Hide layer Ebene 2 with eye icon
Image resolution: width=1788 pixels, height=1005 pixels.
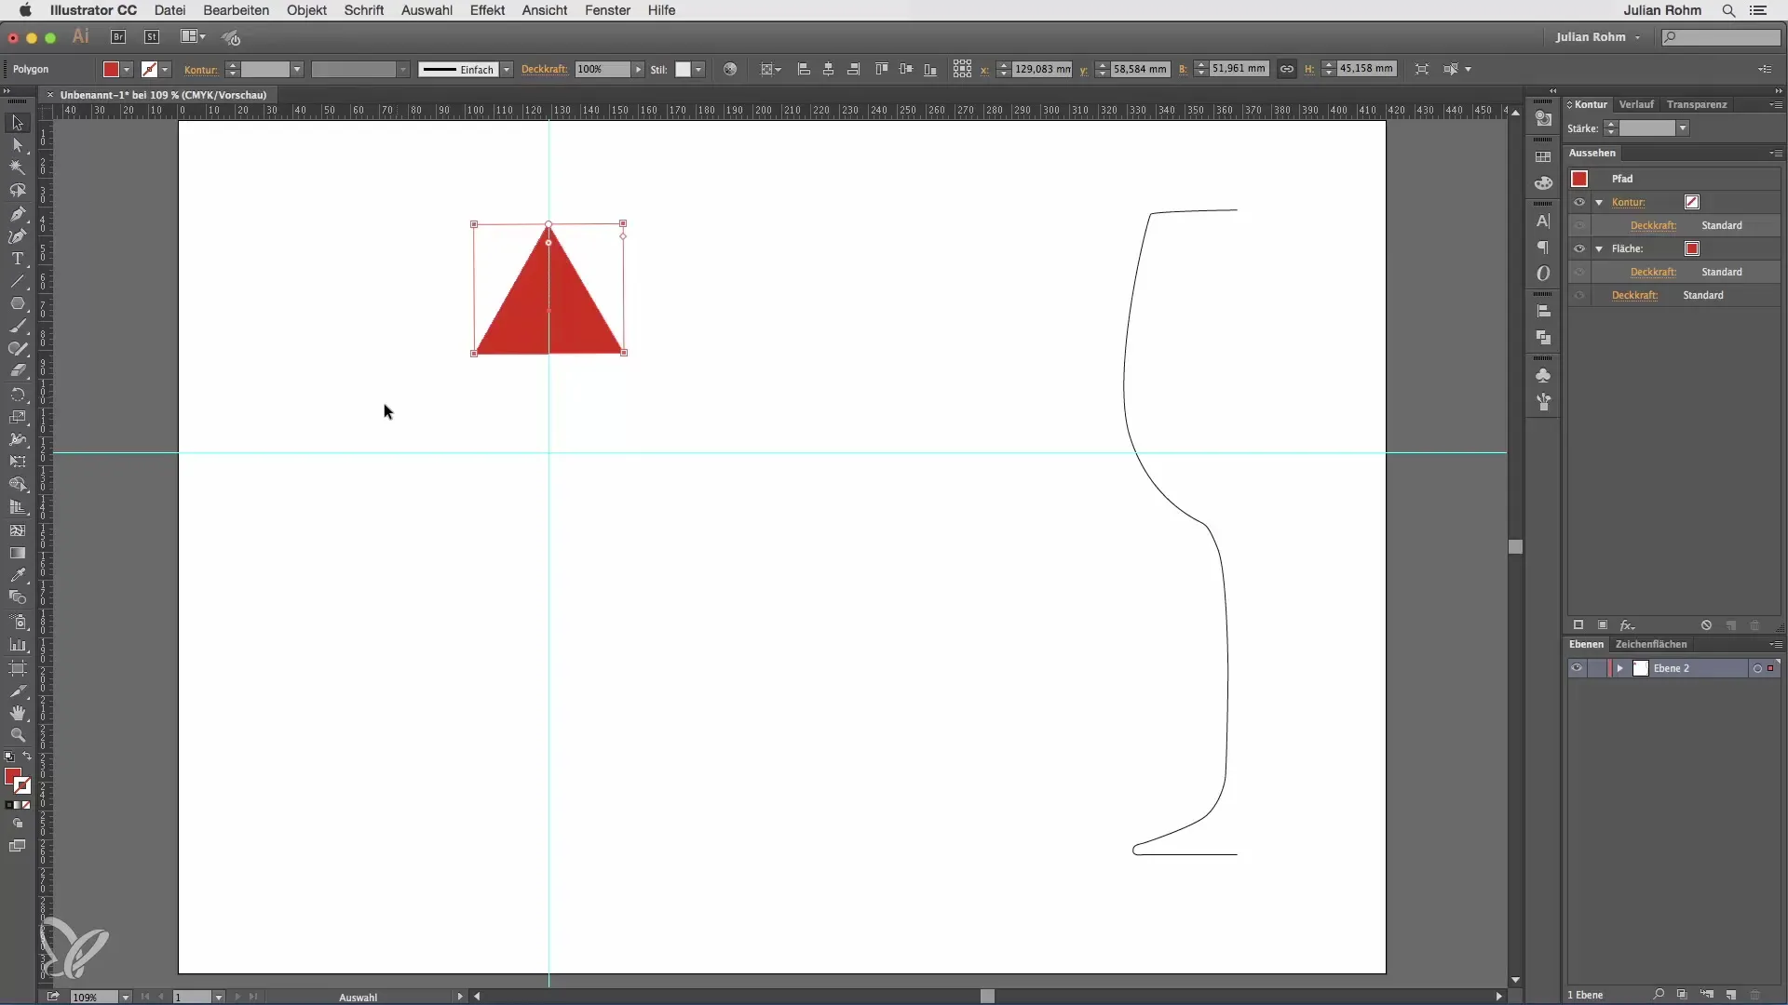(x=1577, y=668)
